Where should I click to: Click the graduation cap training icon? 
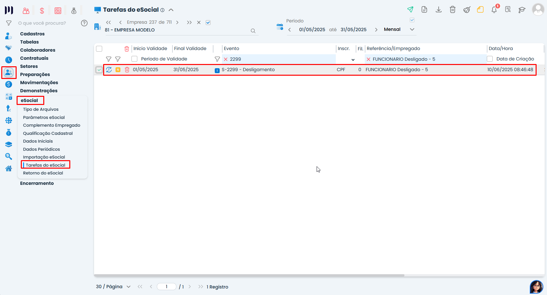(522, 9)
